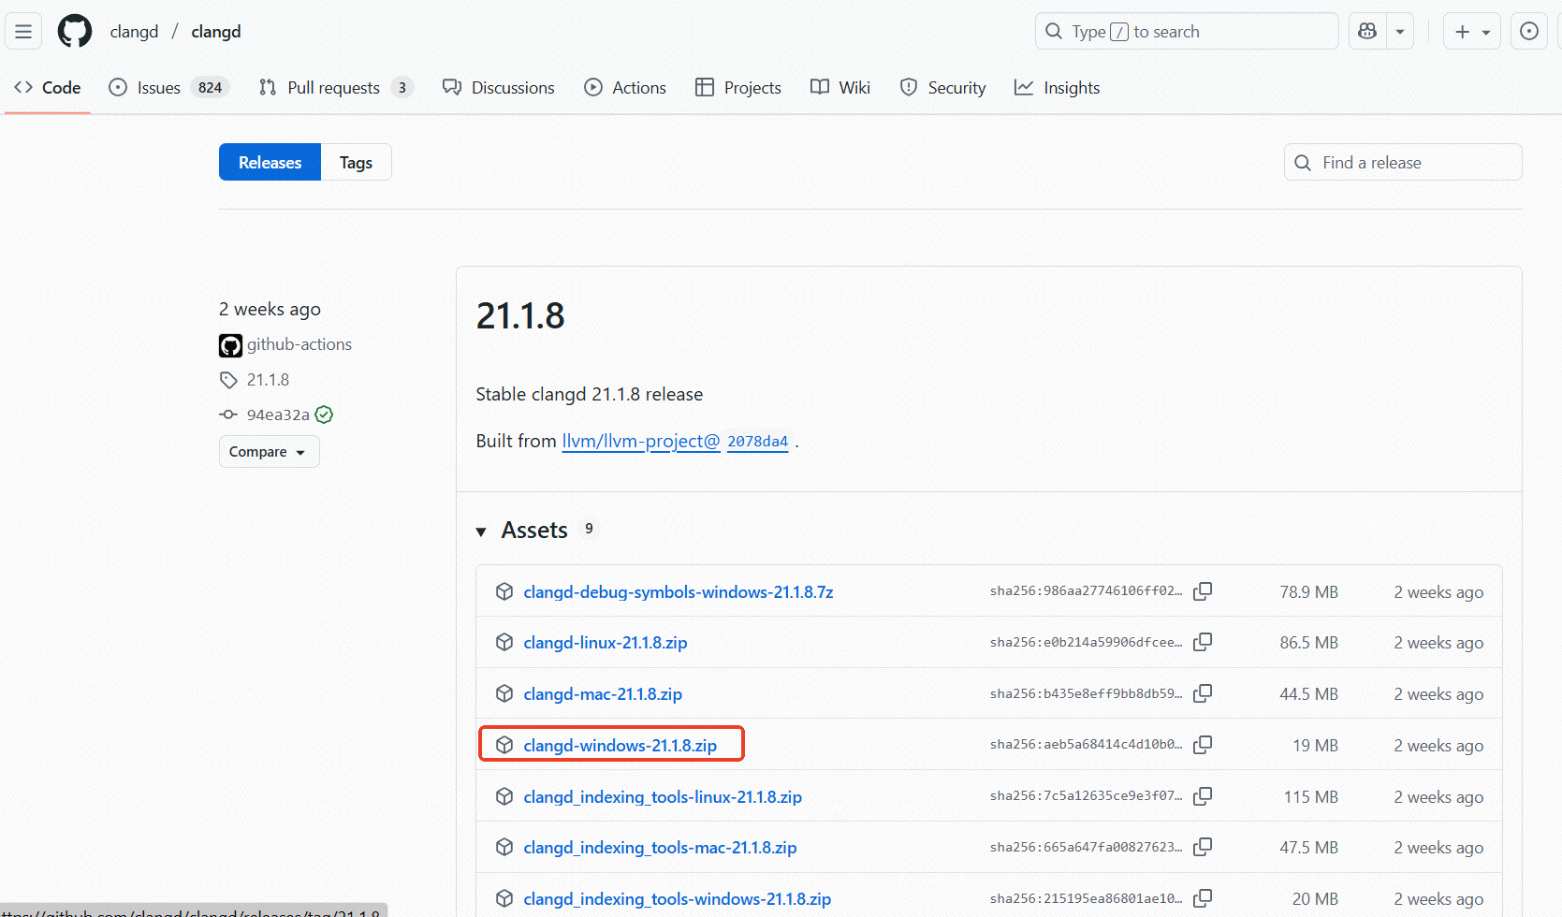
Task: Click the 78.9 MB file size
Action: coord(1308,592)
